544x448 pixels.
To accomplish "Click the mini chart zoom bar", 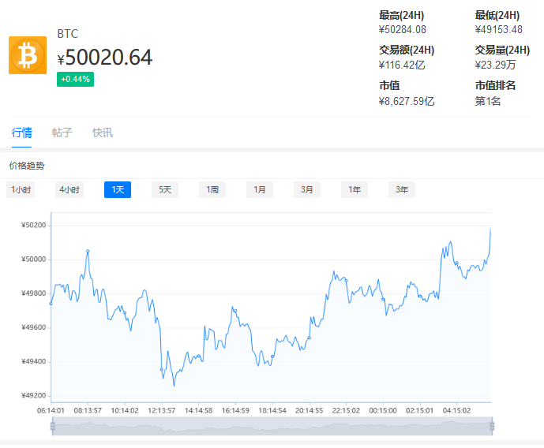I will tap(272, 426).
